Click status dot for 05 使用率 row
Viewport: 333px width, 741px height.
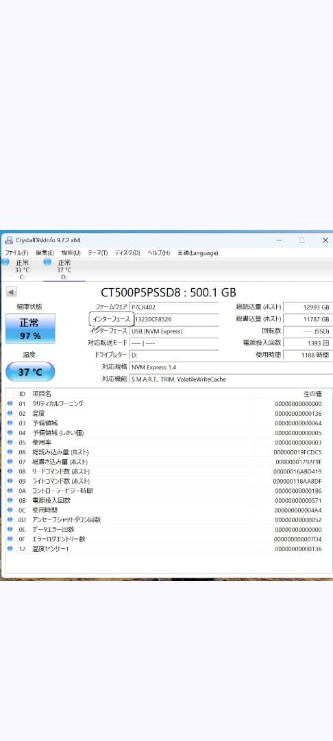[x=10, y=443]
